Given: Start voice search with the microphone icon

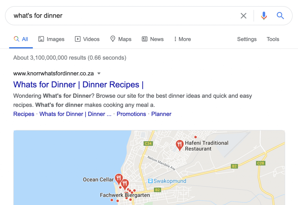Looking at the screenshot, I should 264,16.
